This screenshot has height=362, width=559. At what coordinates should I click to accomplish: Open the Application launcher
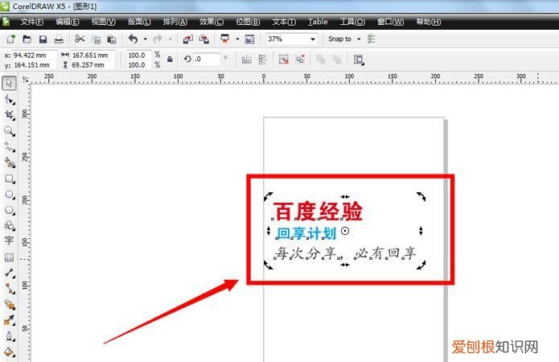tap(225, 39)
